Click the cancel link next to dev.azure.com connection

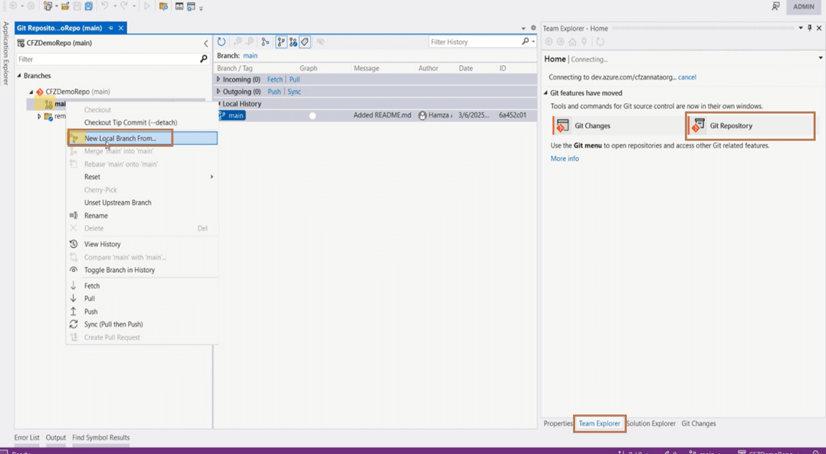point(687,77)
